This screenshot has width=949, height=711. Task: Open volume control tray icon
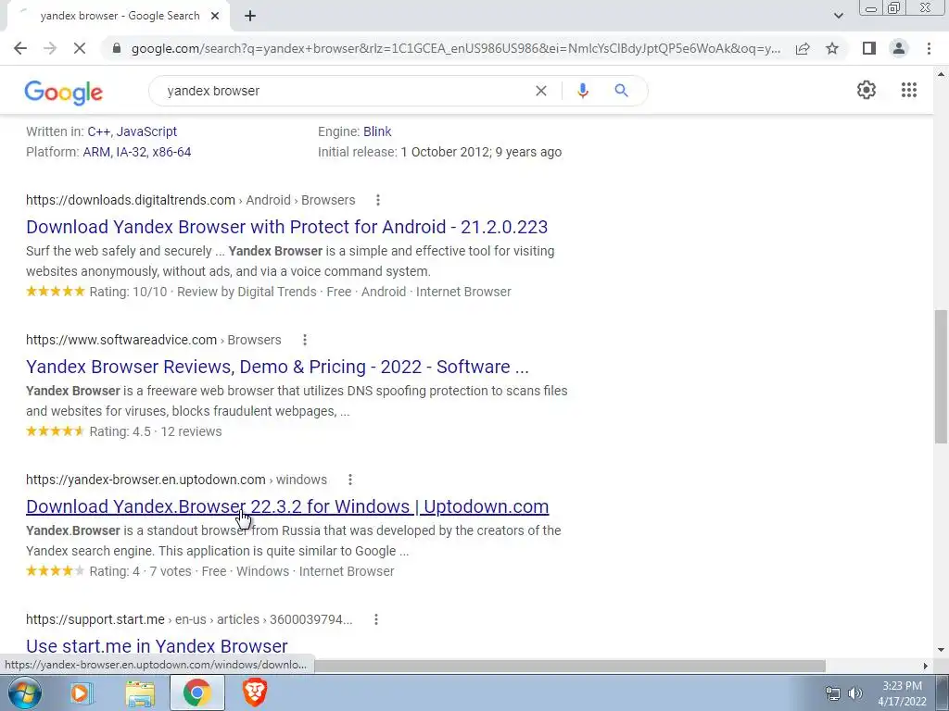tap(855, 693)
